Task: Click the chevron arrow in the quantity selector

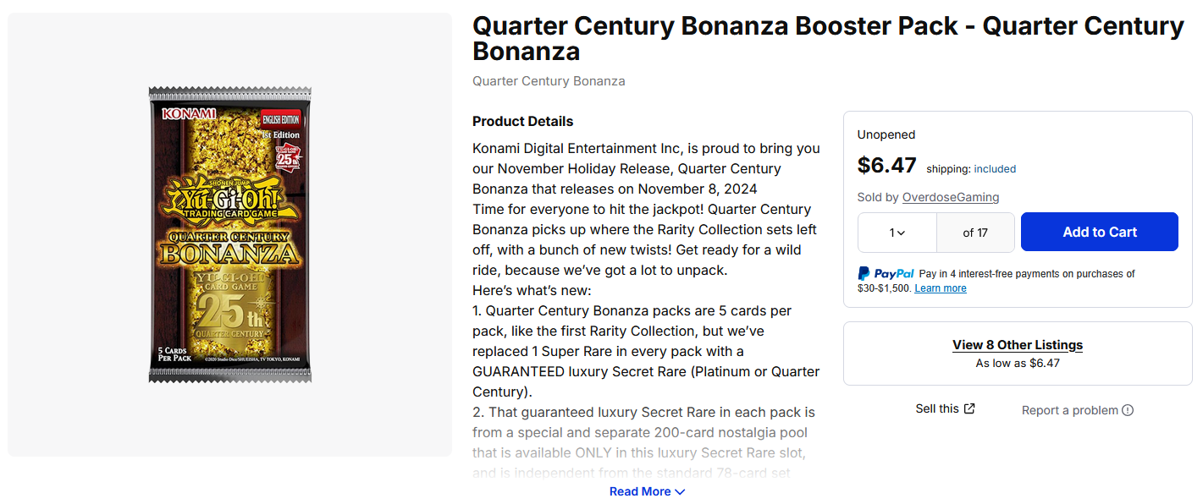Action: click(x=901, y=233)
